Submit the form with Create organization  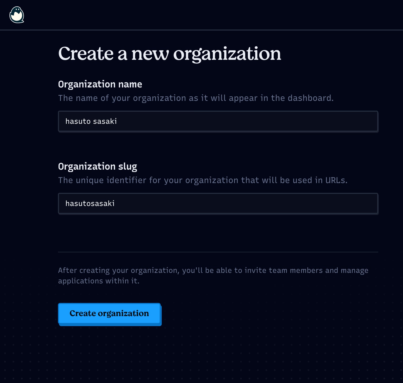pos(109,313)
